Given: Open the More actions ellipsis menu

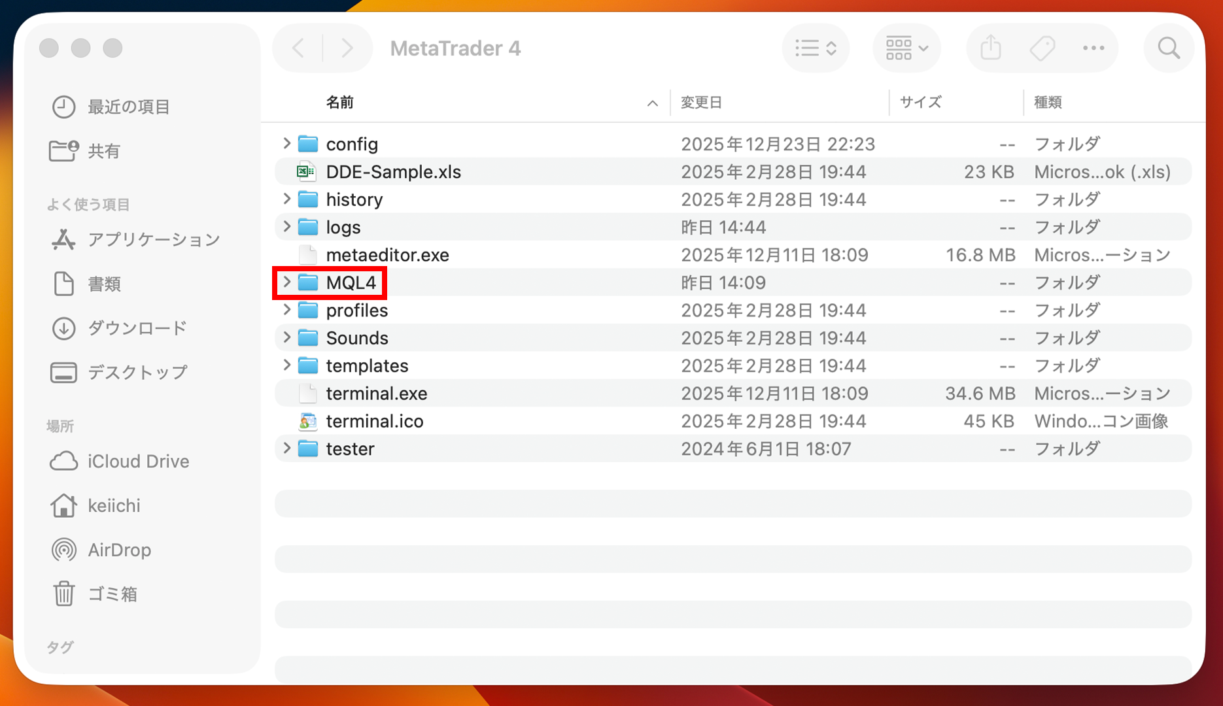Looking at the screenshot, I should coord(1093,48).
